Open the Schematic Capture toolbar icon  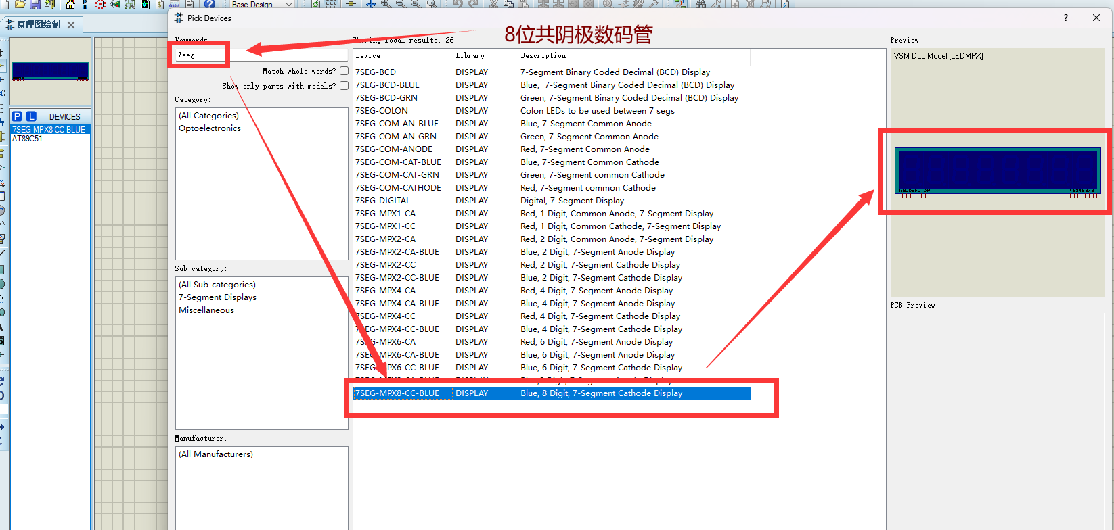[x=85, y=4]
